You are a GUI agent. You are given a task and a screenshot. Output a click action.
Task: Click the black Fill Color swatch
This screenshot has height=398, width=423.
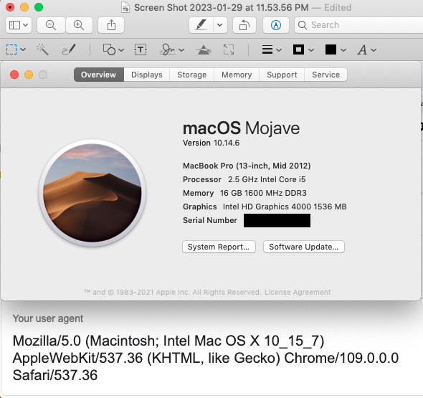(x=331, y=49)
